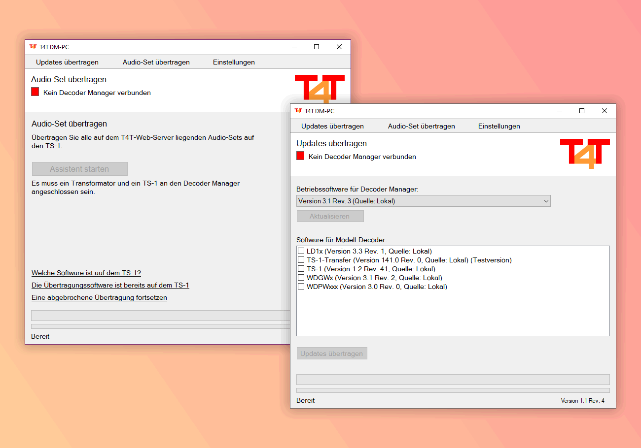The image size is (641, 448).
Task: Click Kein Decoder Manager verbunden in front window
Action: 362,157
